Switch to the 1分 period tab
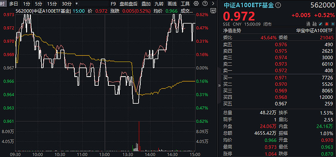336x157 pixels. tap(27, 4)
